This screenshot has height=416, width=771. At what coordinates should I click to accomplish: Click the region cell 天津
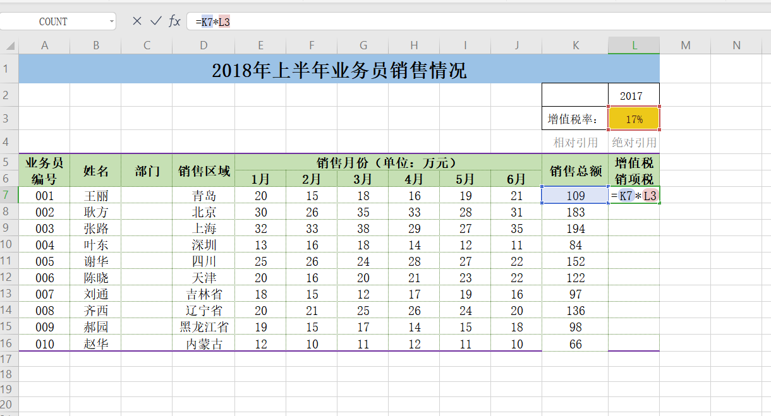tap(203, 278)
